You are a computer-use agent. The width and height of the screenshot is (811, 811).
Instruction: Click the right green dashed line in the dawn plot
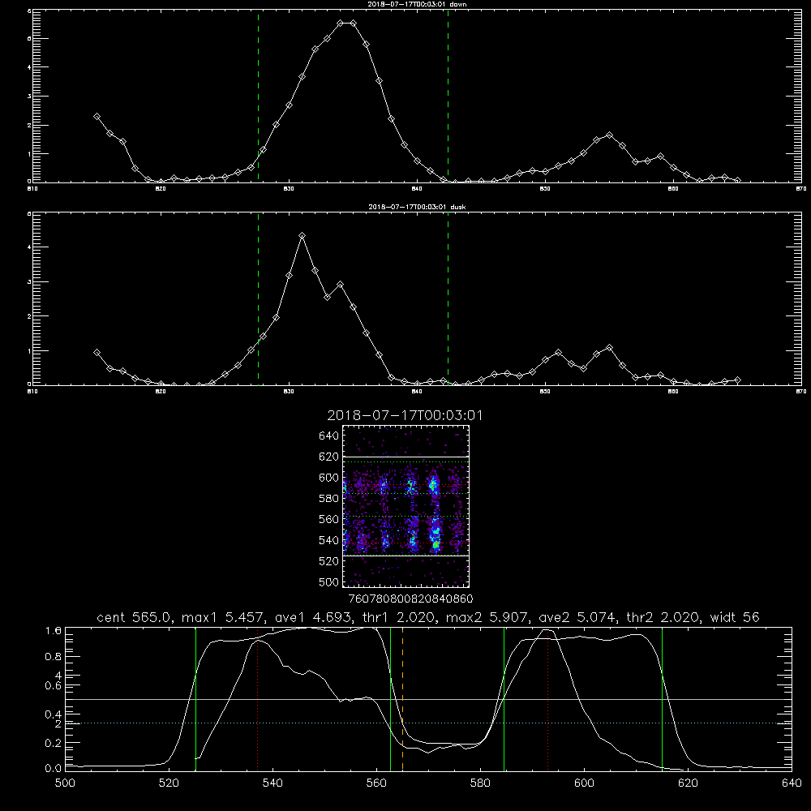point(448,97)
